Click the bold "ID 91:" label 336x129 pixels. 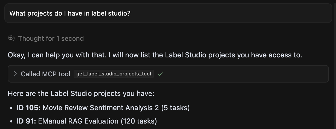26,121
